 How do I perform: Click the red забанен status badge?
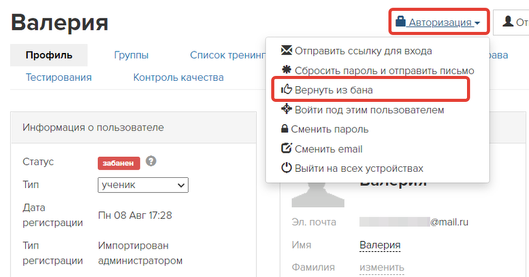[118, 163]
